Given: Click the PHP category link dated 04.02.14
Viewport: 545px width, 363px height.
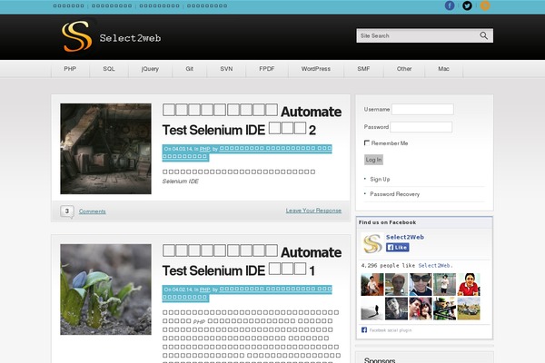Looking at the screenshot, I should point(205,289).
